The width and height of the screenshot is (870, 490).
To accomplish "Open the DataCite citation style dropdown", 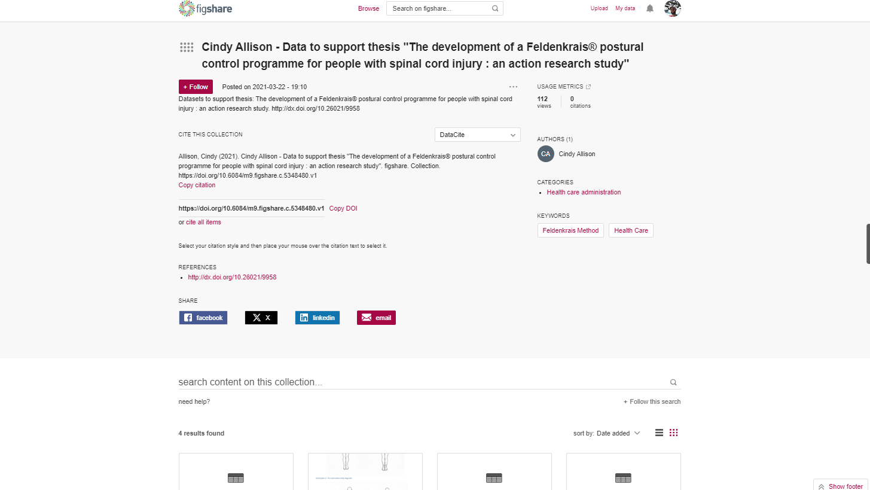I will (x=477, y=135).
